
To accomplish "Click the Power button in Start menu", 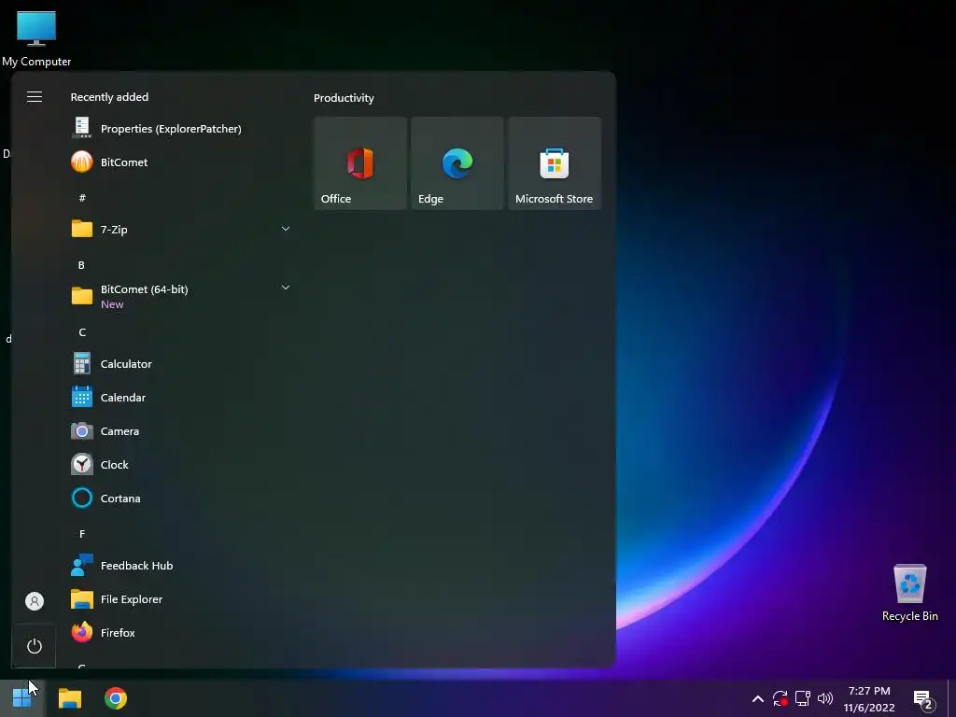I will 35,646.
